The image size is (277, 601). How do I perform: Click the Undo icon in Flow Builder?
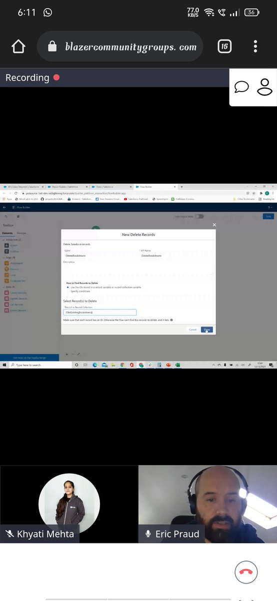[x=6, y=216]
